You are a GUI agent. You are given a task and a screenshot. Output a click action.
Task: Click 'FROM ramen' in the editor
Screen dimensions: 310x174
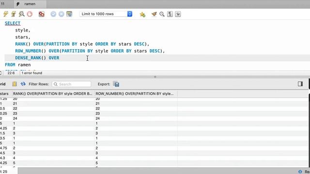click(x=18, y=65)
